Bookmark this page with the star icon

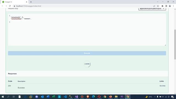tap(158, 6)
